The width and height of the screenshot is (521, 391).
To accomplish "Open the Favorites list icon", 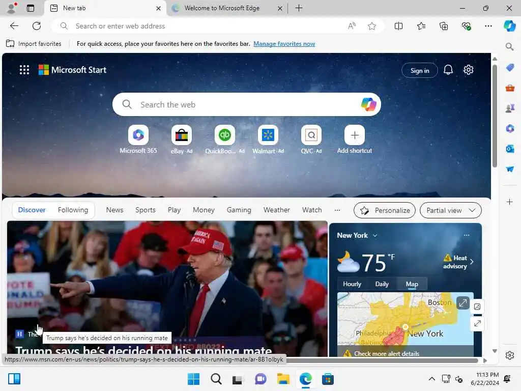I will [x=421, y=26].
